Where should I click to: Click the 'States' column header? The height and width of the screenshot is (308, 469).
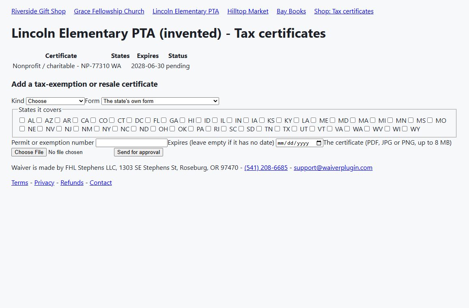point(120,56)
